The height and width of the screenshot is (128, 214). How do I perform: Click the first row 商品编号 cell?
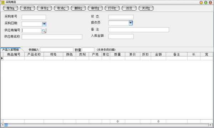coord(14,58)
